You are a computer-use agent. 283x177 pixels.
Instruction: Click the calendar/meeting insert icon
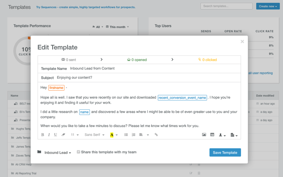(212, 135)
